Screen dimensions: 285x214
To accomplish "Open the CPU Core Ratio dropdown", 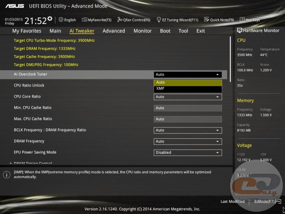I will [188, 97].
